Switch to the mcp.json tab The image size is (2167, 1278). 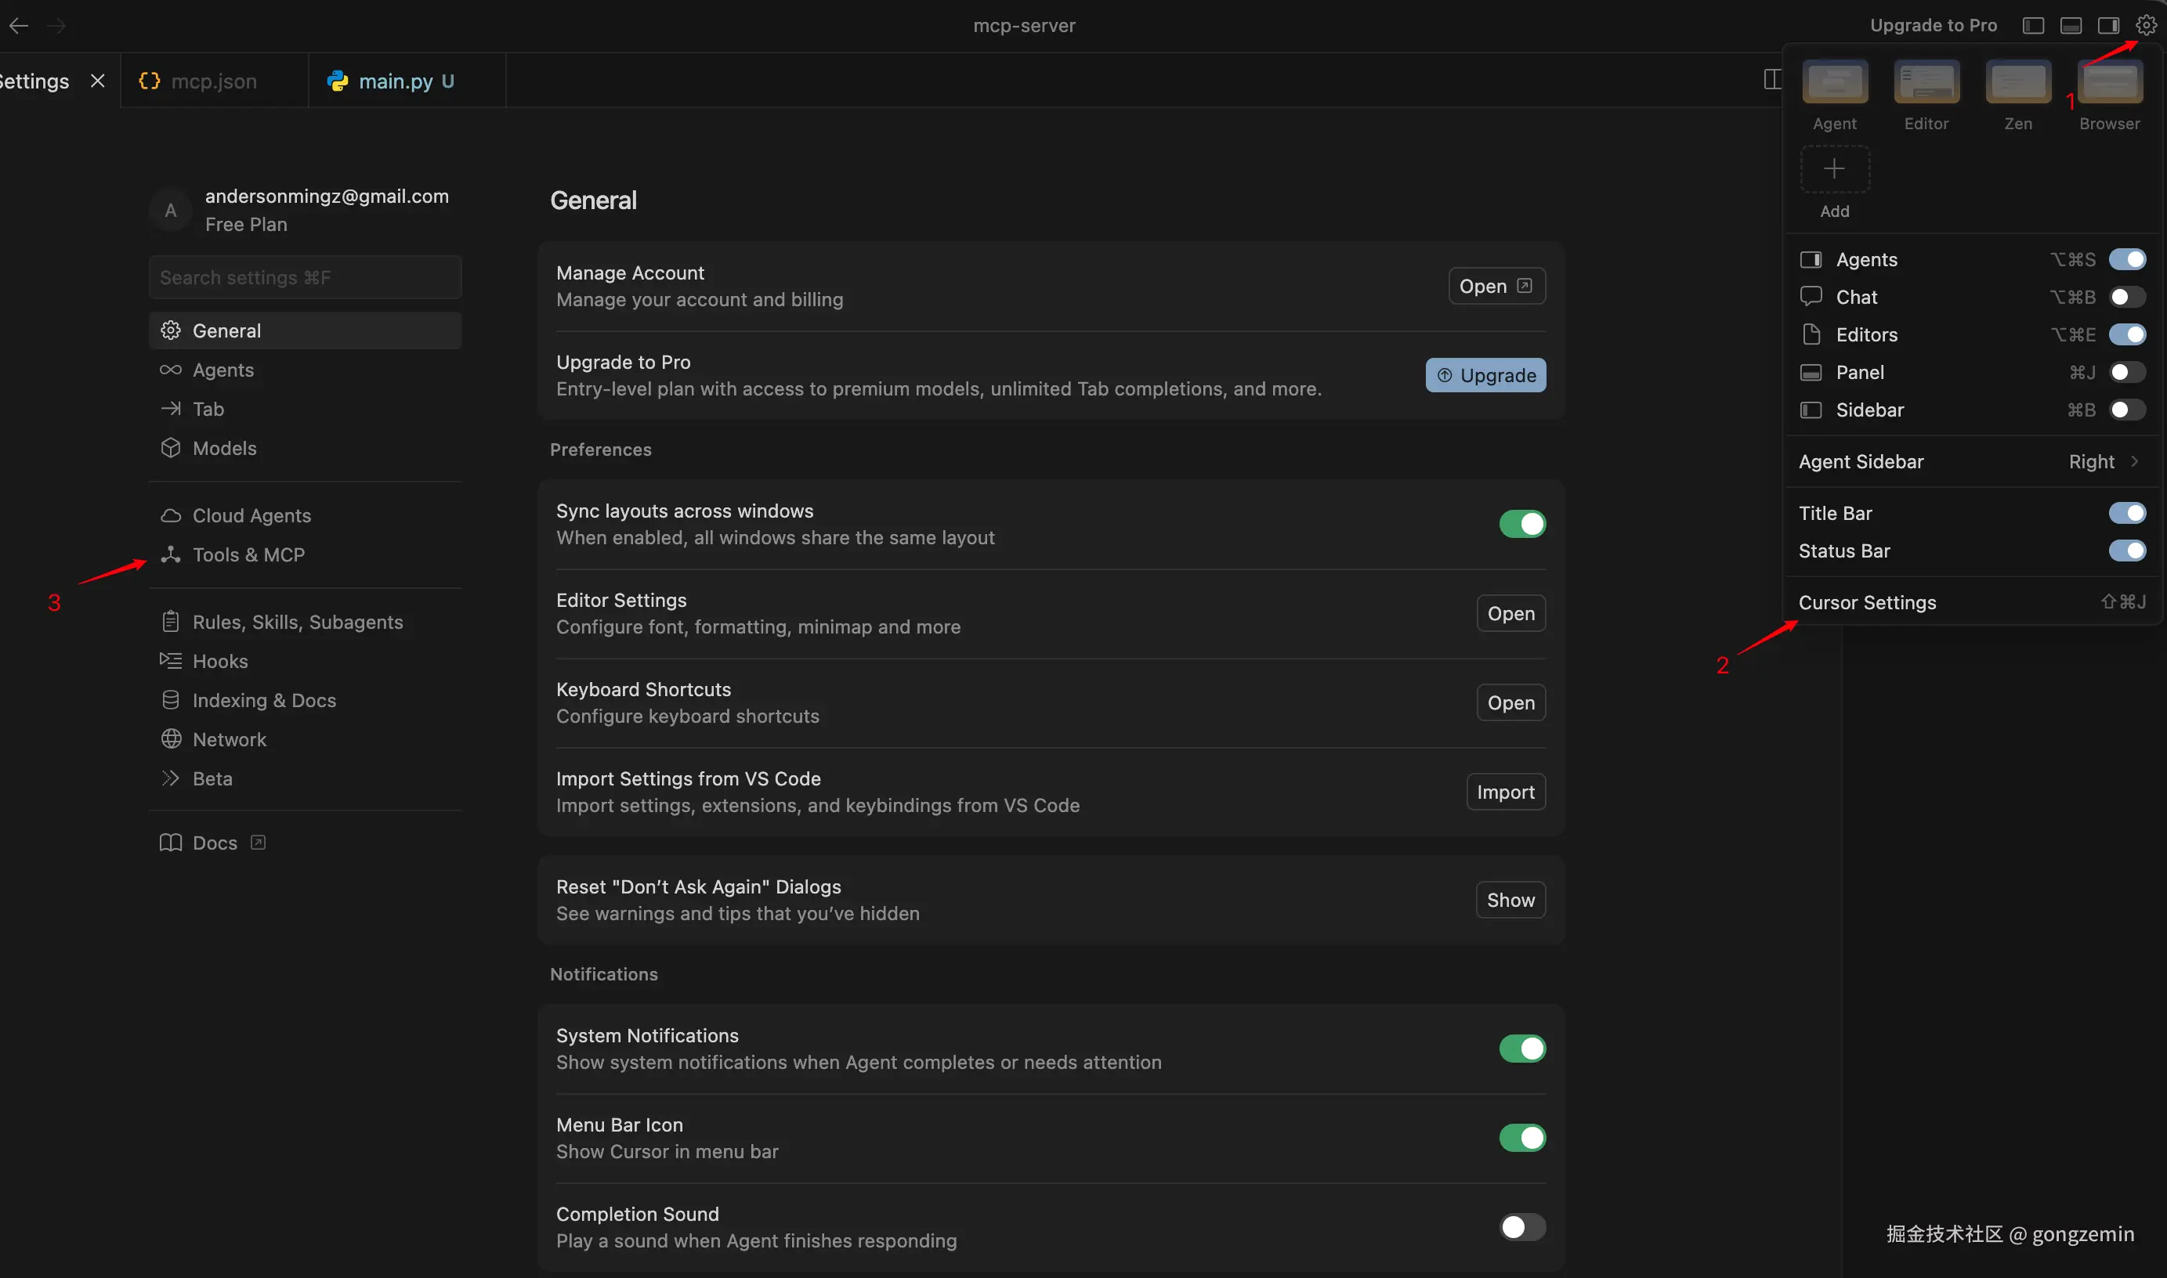[x=214, y=81]
